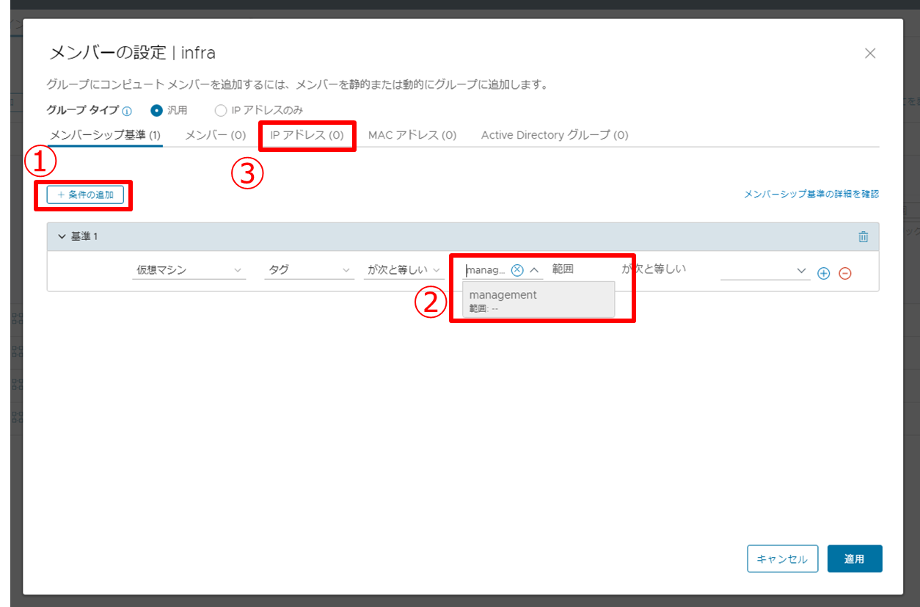Collapse the 基準 1 section
Viewport: 920px width, 607px height.
tap(62, 236)
